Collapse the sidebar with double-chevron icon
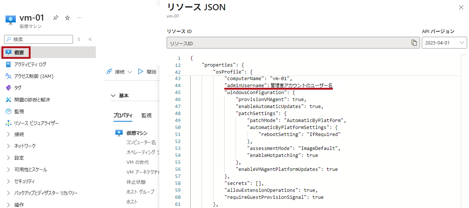 click(90, 39)
